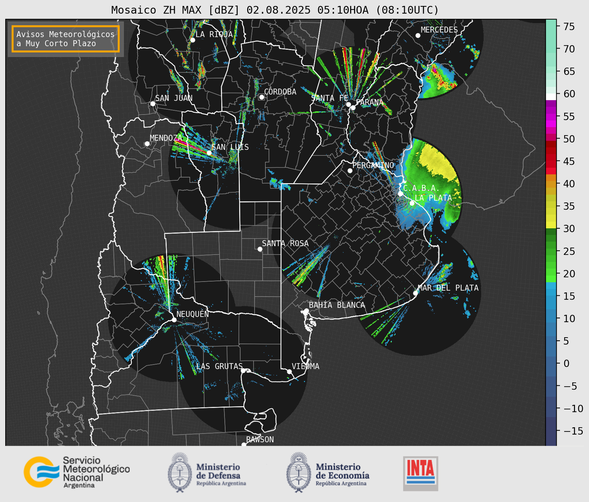Click the C.A.B.A. city marker
The height and width of the screenshot is (502, 589).
pos(400,194)
